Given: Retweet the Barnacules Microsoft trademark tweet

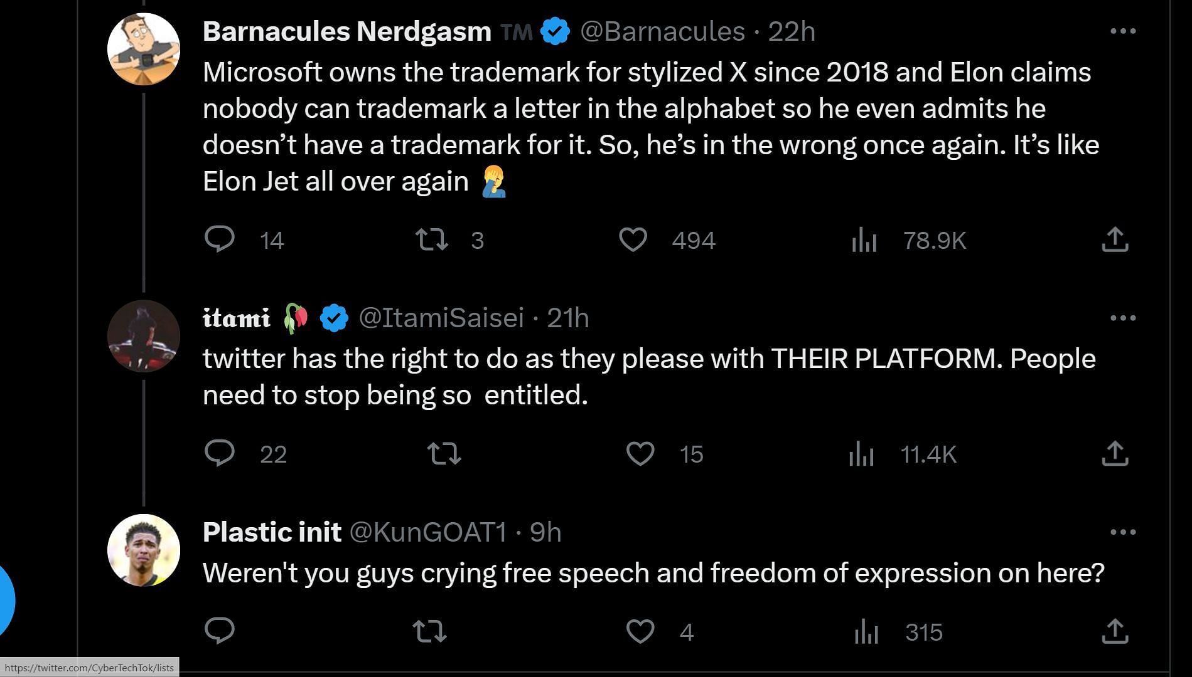Looking at the screenshot, I should 432,239.
